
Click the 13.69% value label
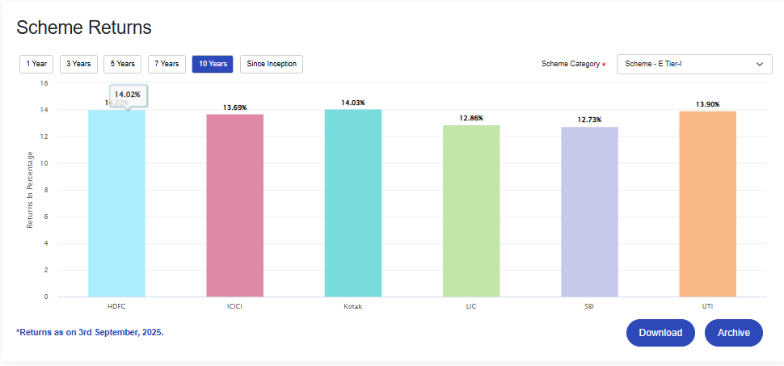pos(235,107)
